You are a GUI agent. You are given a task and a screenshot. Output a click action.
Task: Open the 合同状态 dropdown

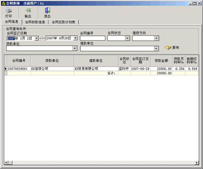pyautogui.click(x=127, y=38)
